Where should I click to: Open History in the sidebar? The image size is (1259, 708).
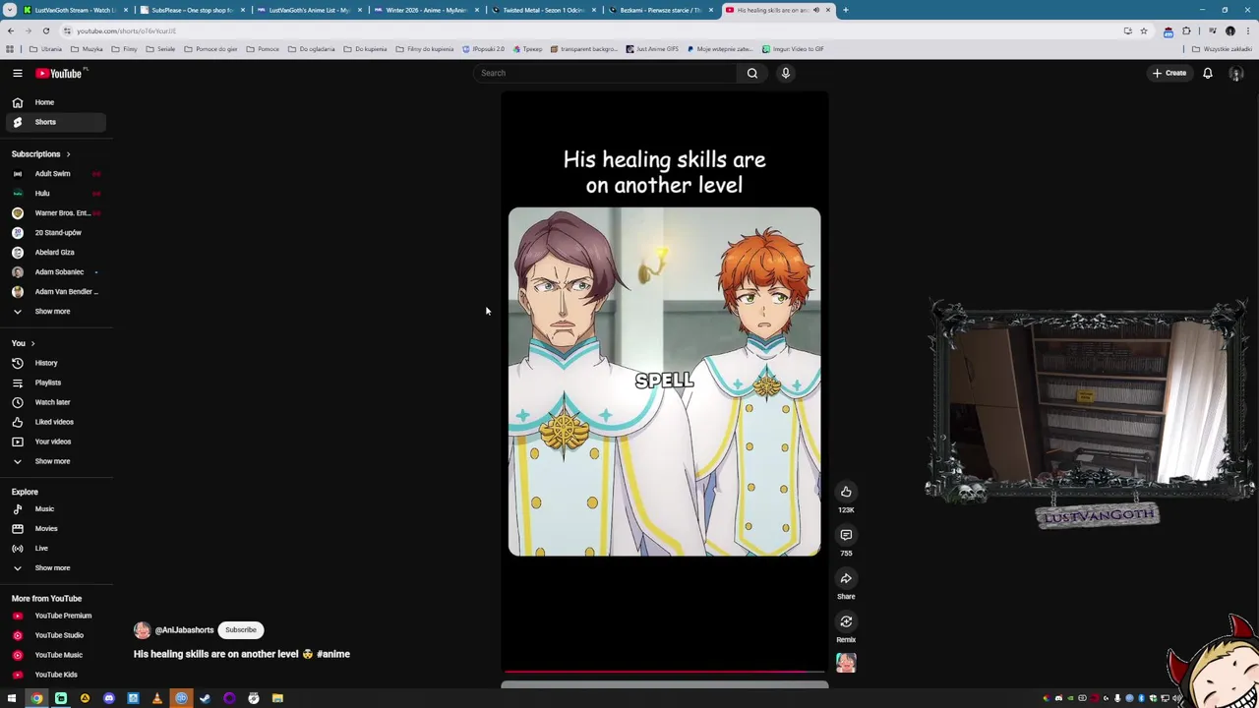point(55,363)
